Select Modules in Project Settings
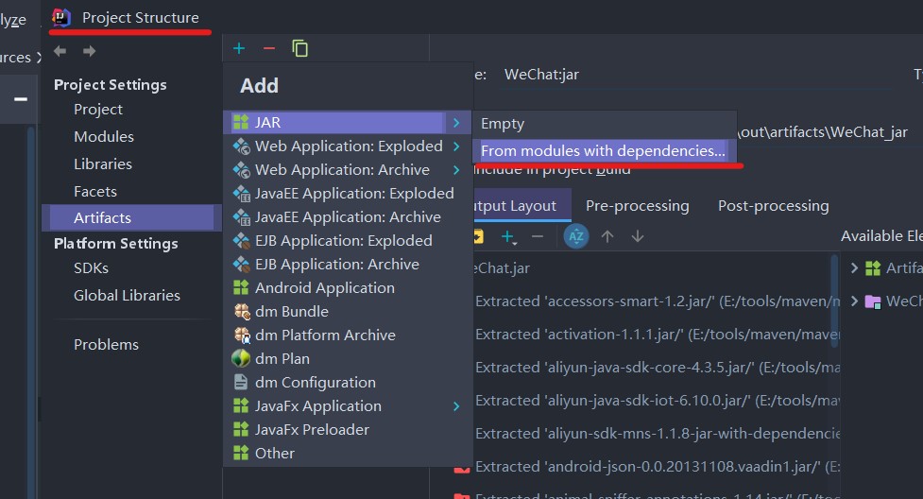 coord(104,136)
